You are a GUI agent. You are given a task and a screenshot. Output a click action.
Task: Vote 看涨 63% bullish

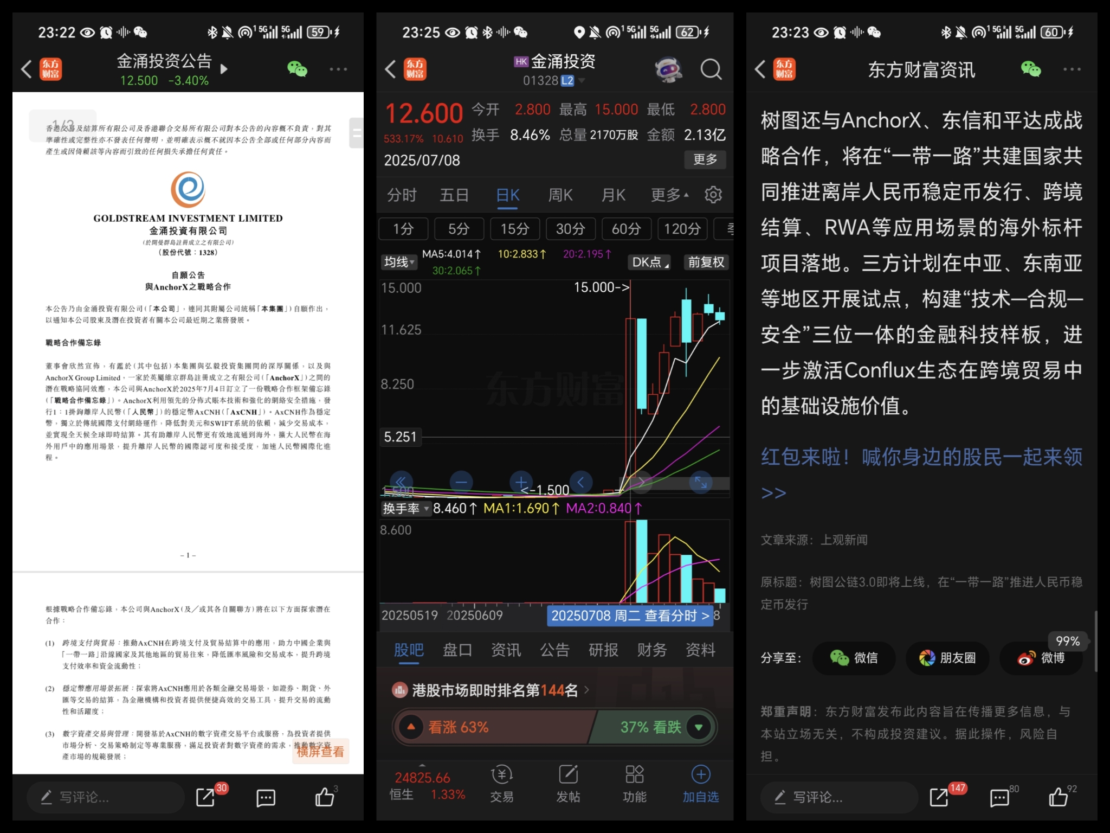click(x=493, y=727)
